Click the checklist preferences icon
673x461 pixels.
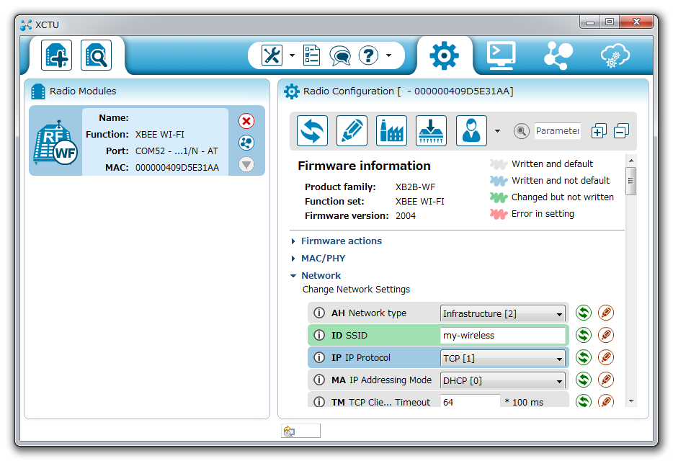pyautogui.click(x=311, y=55)
